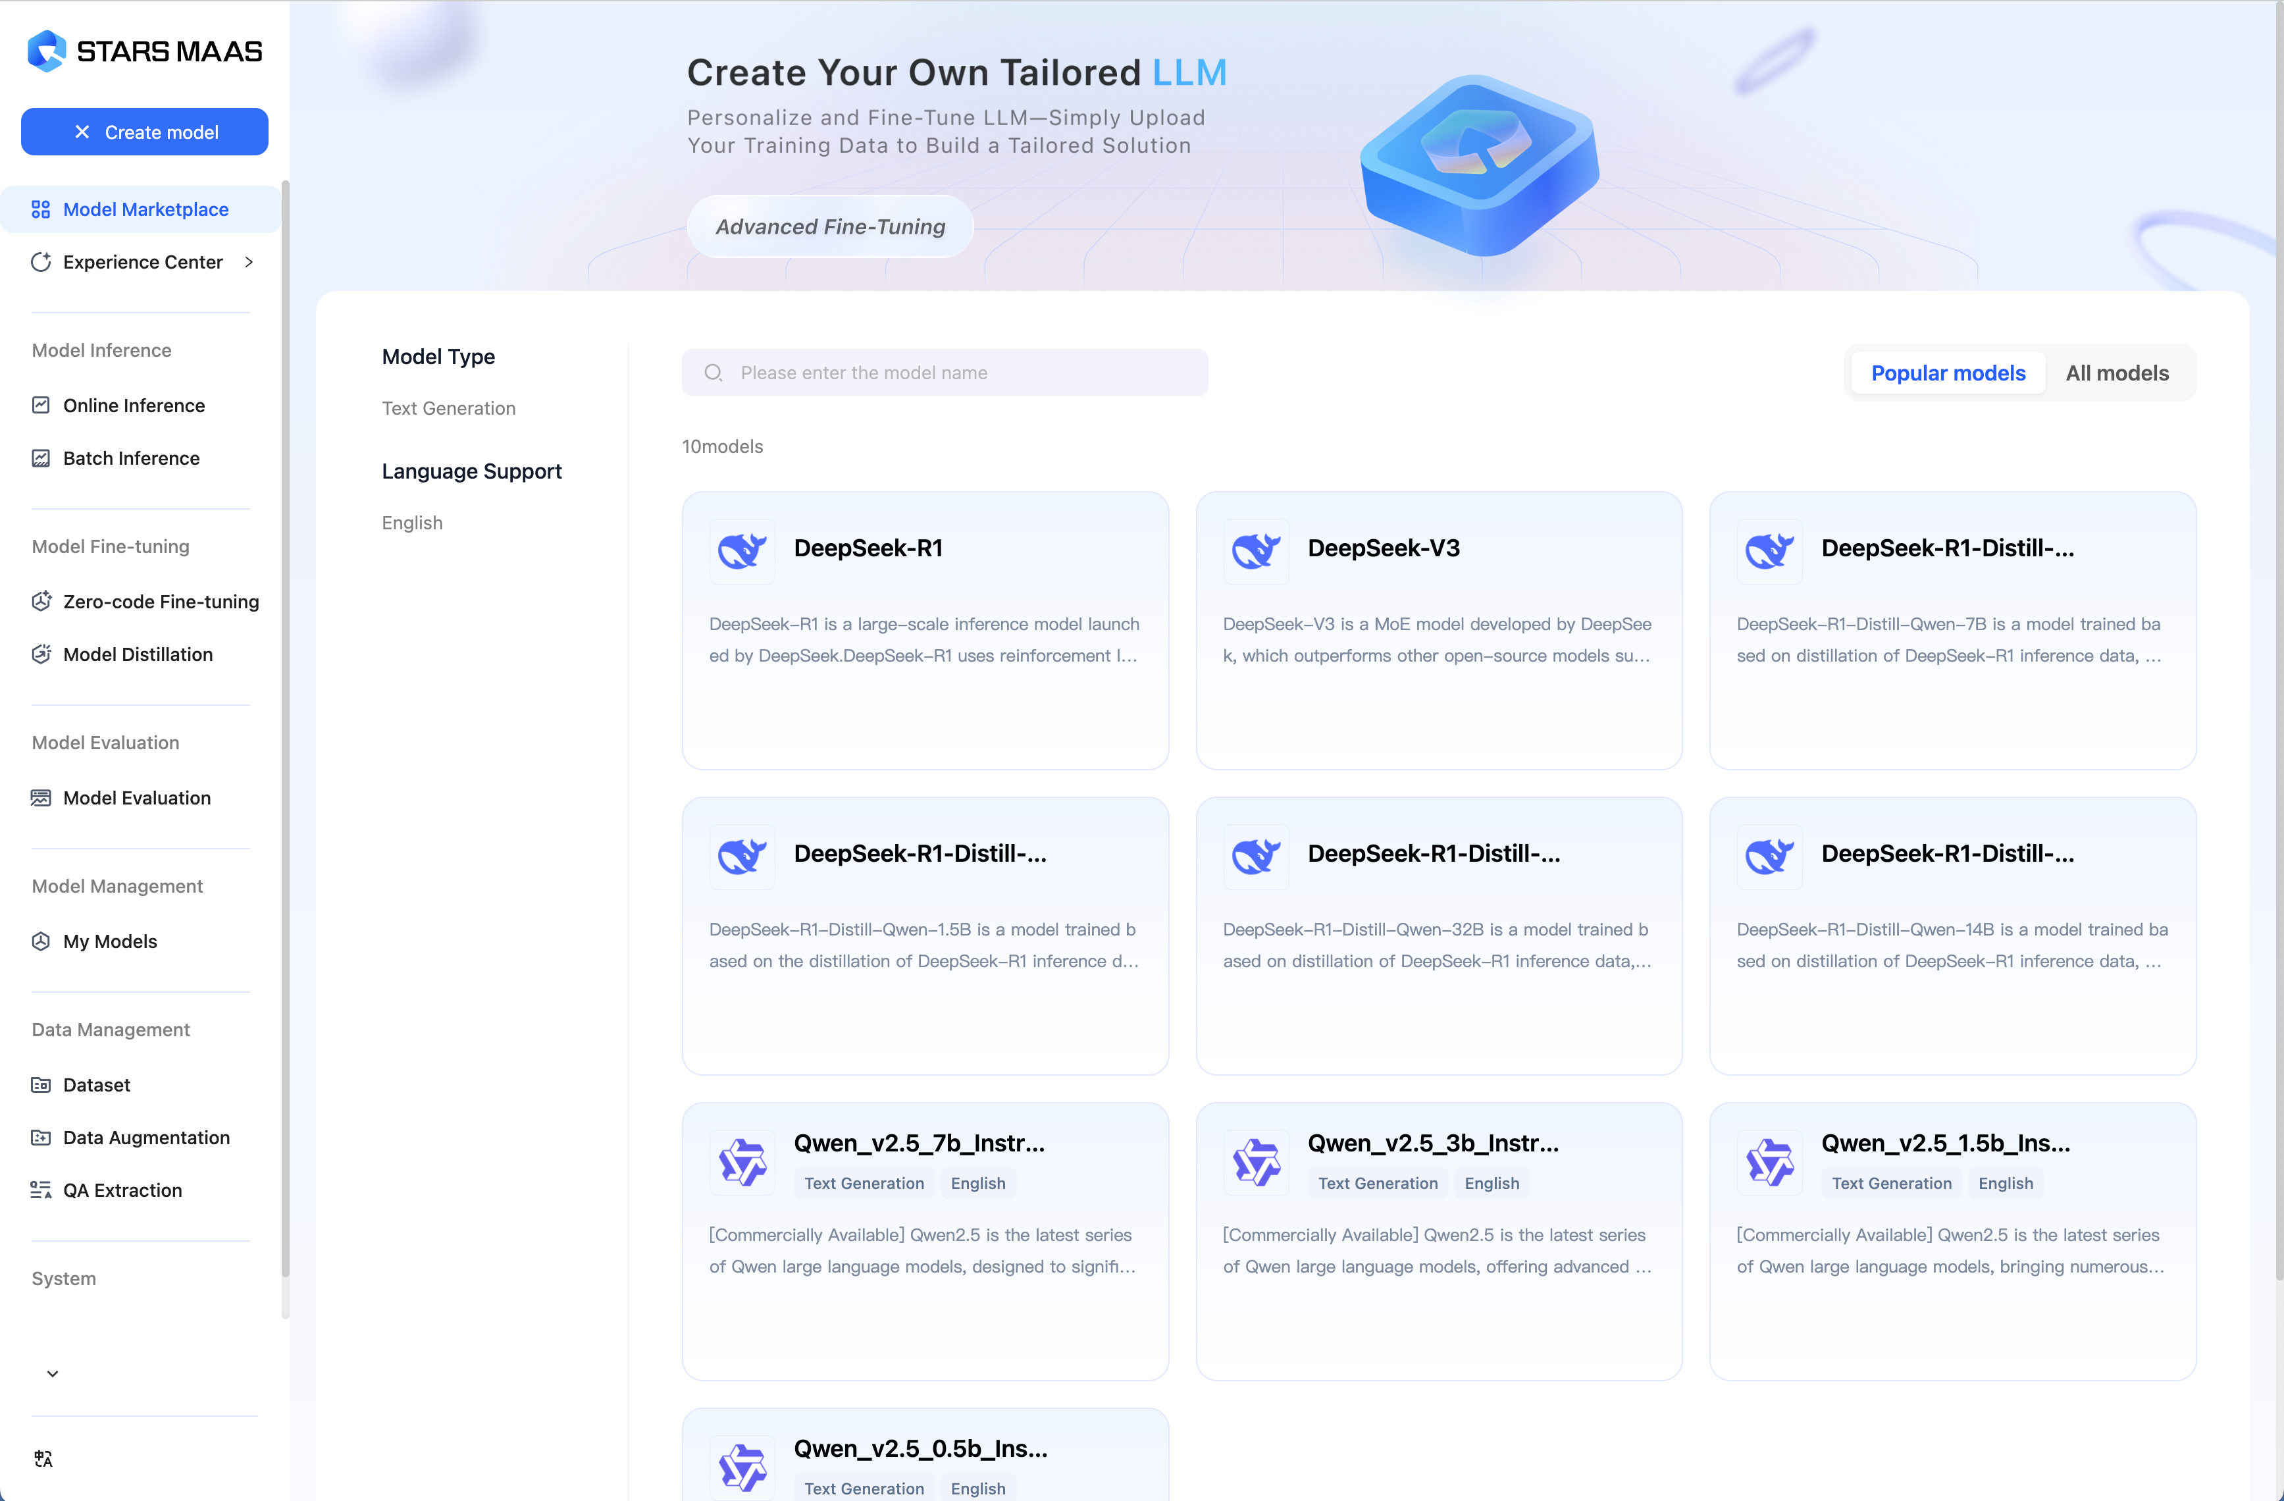Expand the collapsed System section arrow

pos(53,1373)
